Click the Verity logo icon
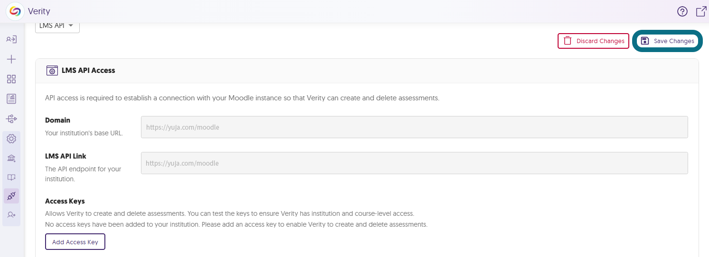The height and width of the screenshot is (257, 709). pyautogui.click(x=15, y=11)
